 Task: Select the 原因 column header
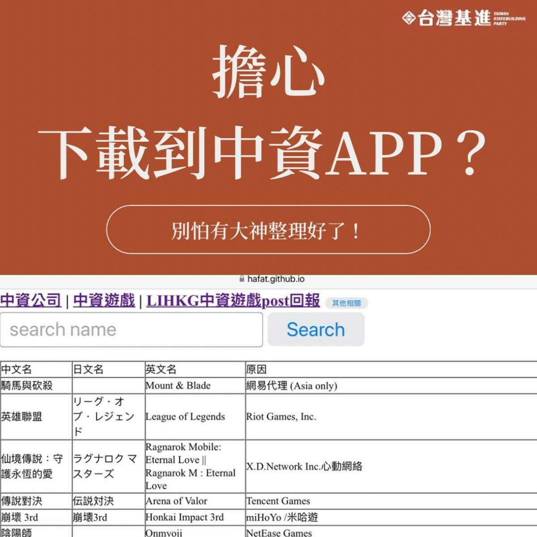(391, 369)
